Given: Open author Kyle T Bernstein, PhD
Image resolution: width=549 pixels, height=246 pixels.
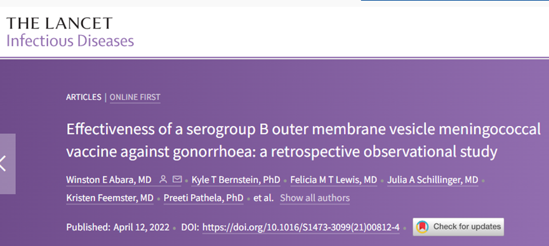Looking at the screenshot, I should [235, 180].
